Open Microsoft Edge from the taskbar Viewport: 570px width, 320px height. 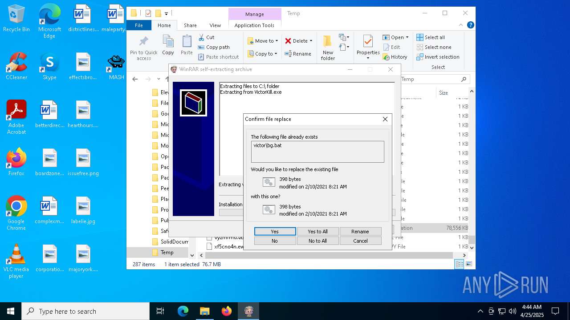click(x=183, y=311)
